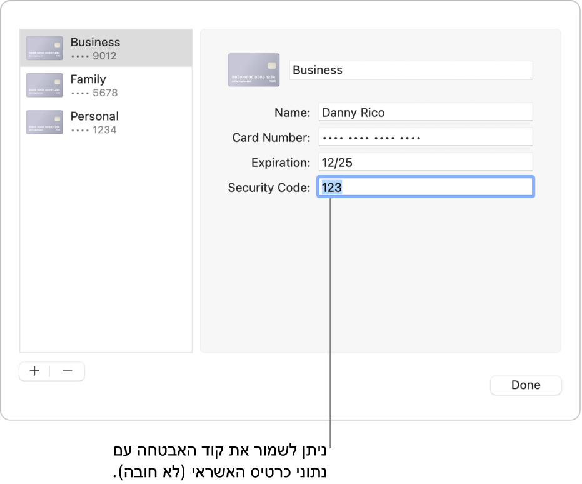Click the masked number ending 5678
The image size is (582, 484).
coord(94,93)
